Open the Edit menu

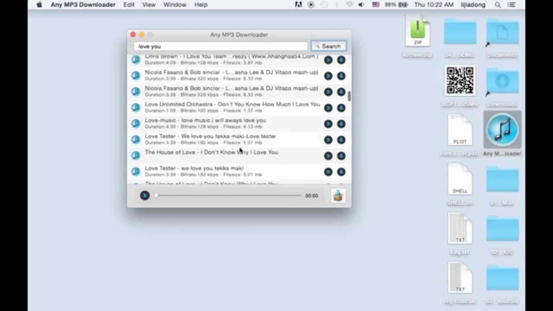tap(129, 5)
